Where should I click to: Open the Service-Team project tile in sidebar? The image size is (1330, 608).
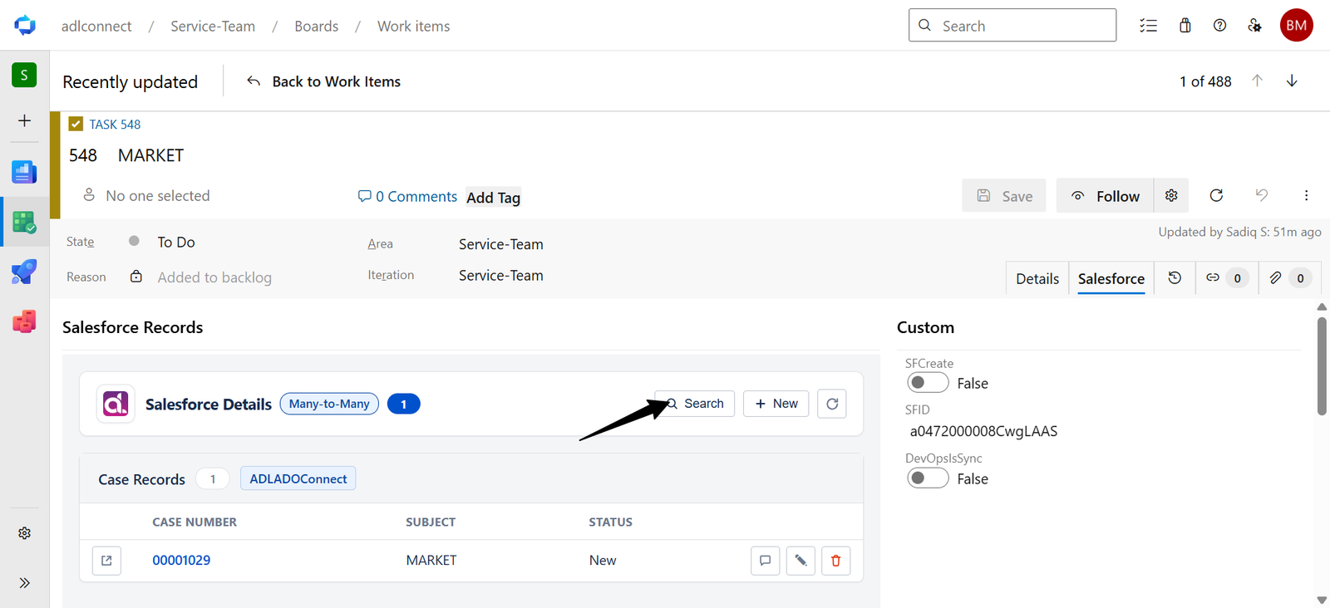tap(24, 75)
